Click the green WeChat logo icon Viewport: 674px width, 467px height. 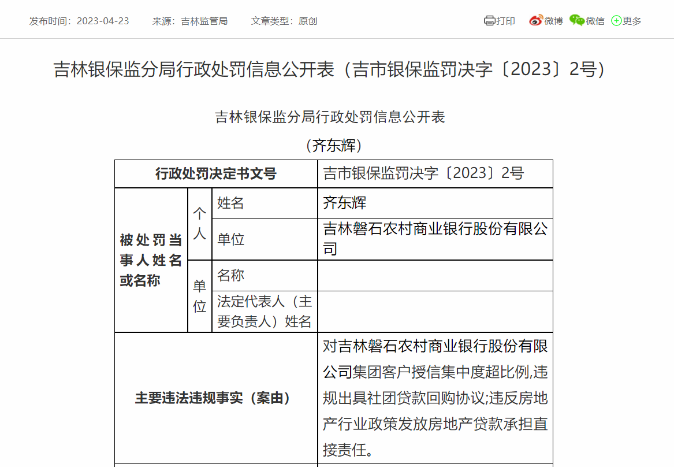pos(576,21)
